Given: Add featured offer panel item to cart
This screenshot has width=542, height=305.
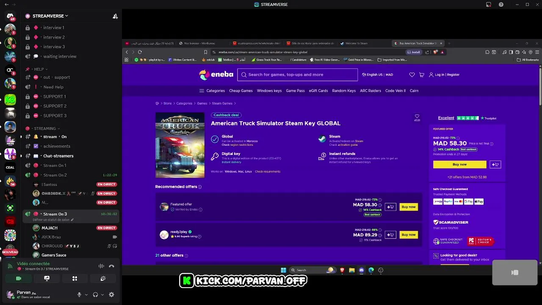Looking at the screenshot, I should pos(495,164).
